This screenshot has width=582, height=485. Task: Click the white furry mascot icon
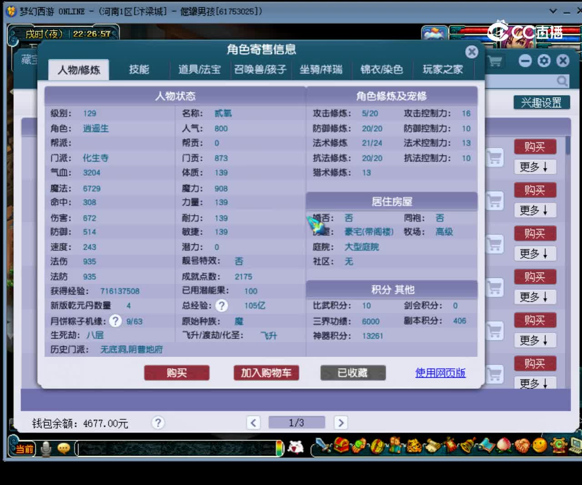click(x=296, y=447)
